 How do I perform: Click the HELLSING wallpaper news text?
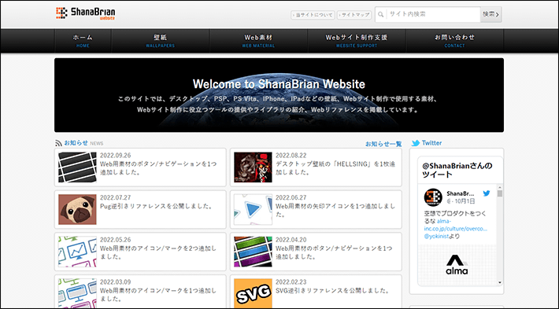335,168
